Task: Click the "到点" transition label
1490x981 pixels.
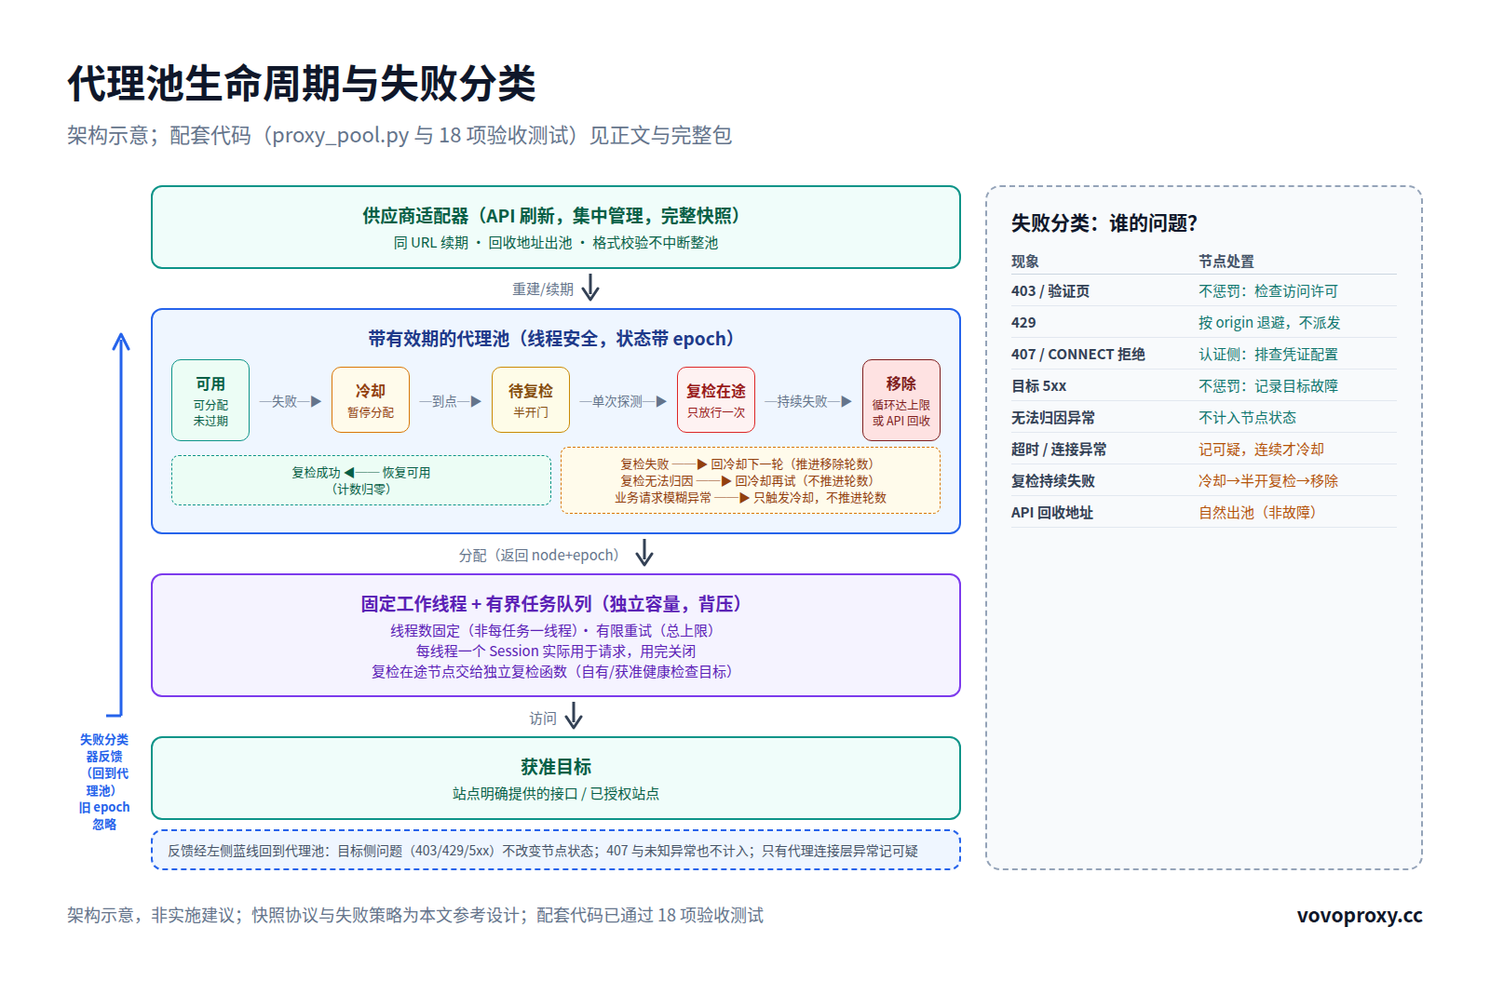Action: (444, 401)
